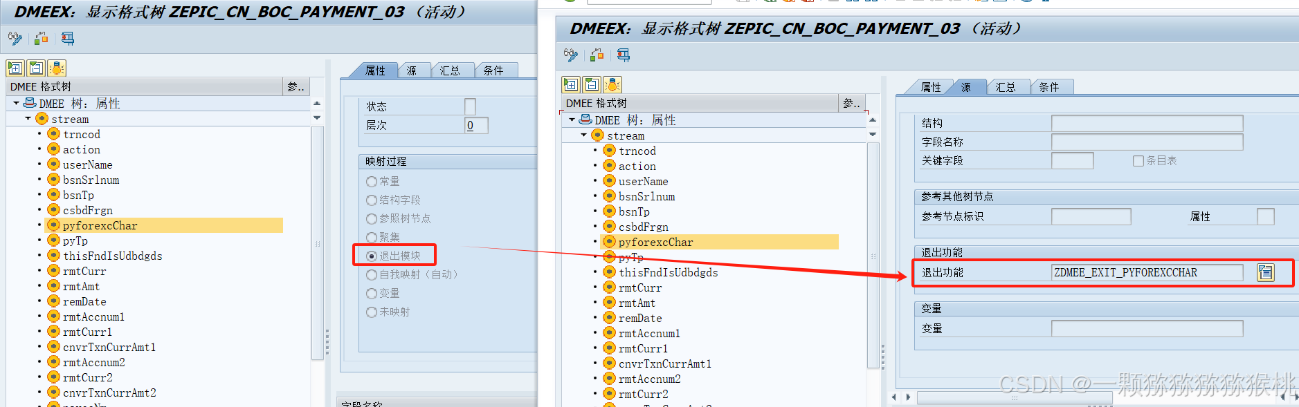Viewport: 1299px width, 407px height.
Task: Toggle the 属性 checkbox beside 参考节点标识
Action: coord(1266,216)
